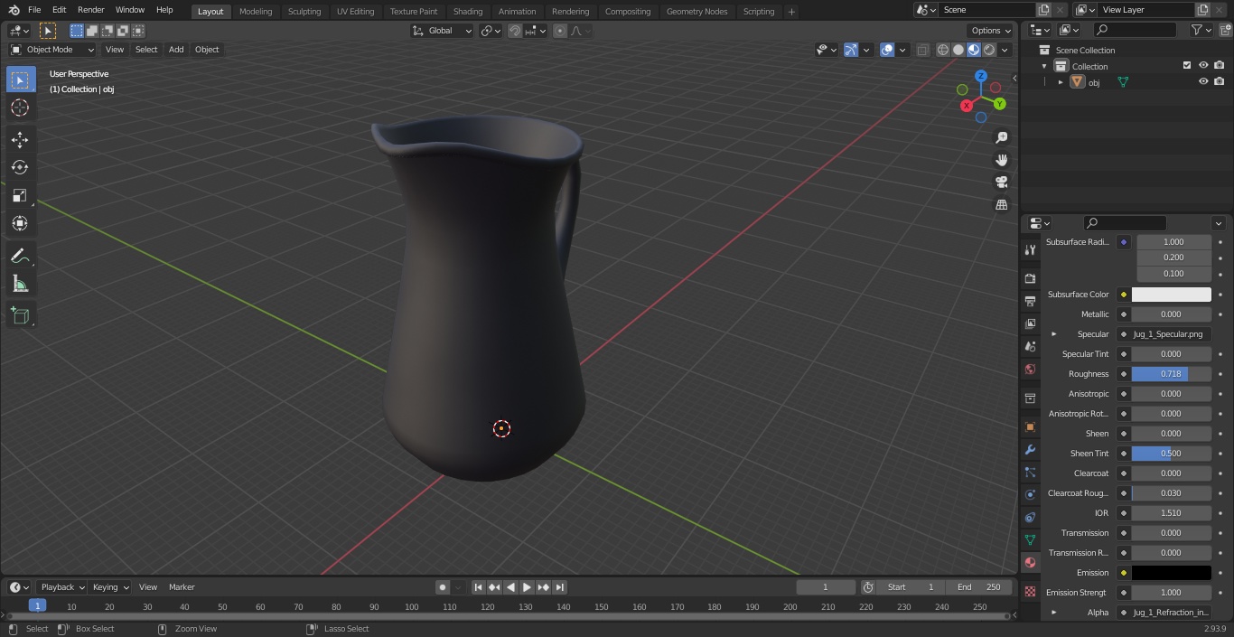Expand the obj tree item
The width and height of the screenshot is (1234, 637).
pos(1061,82)
